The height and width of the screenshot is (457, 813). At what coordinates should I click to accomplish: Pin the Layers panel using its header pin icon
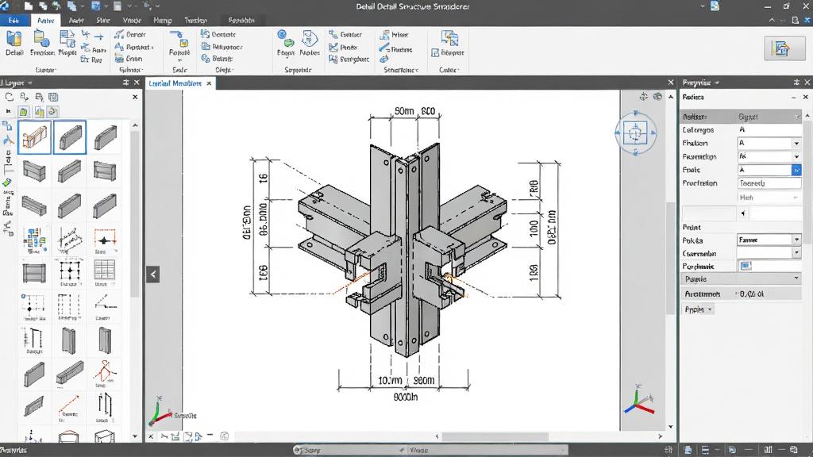point(125,83)
